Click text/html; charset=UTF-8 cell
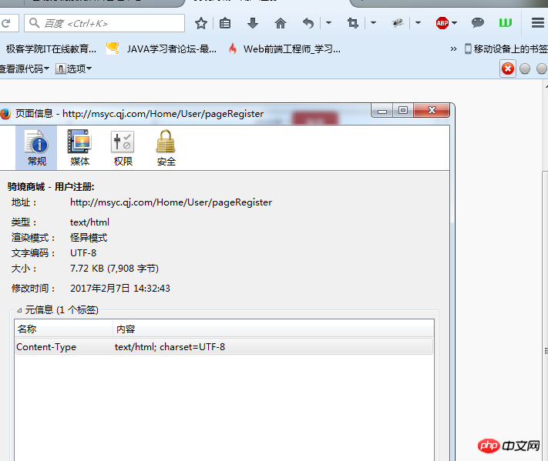Viewport: 548px width, 461px height. (170, 347)
